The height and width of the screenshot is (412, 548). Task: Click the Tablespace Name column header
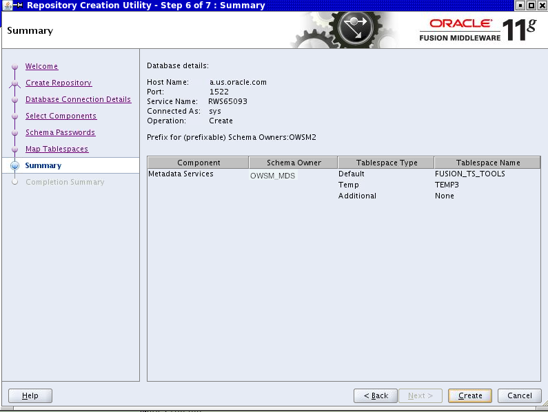coord(487,163)
